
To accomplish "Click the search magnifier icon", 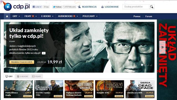I will [152, 7].
